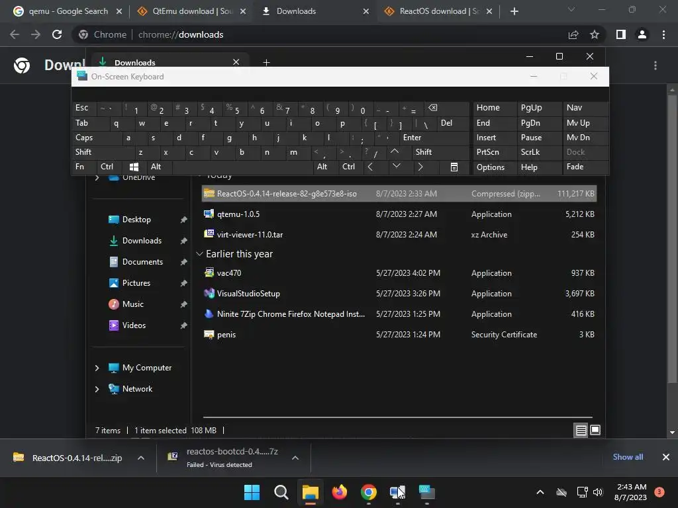Toggle ScrLk key on On-Screen Keyboard
678x508 pixels.
[539, 152]
